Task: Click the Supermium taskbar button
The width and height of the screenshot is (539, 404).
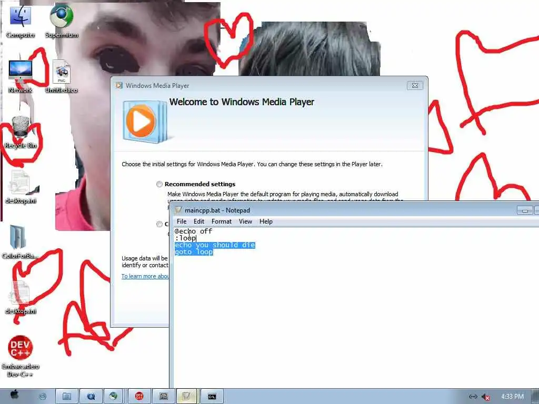Action: pos(114,397)
